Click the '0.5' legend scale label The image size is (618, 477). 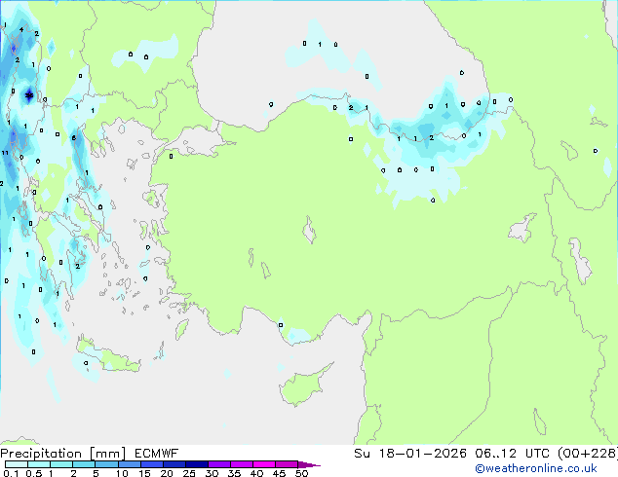pyautogui.click(x=34, y=473)
